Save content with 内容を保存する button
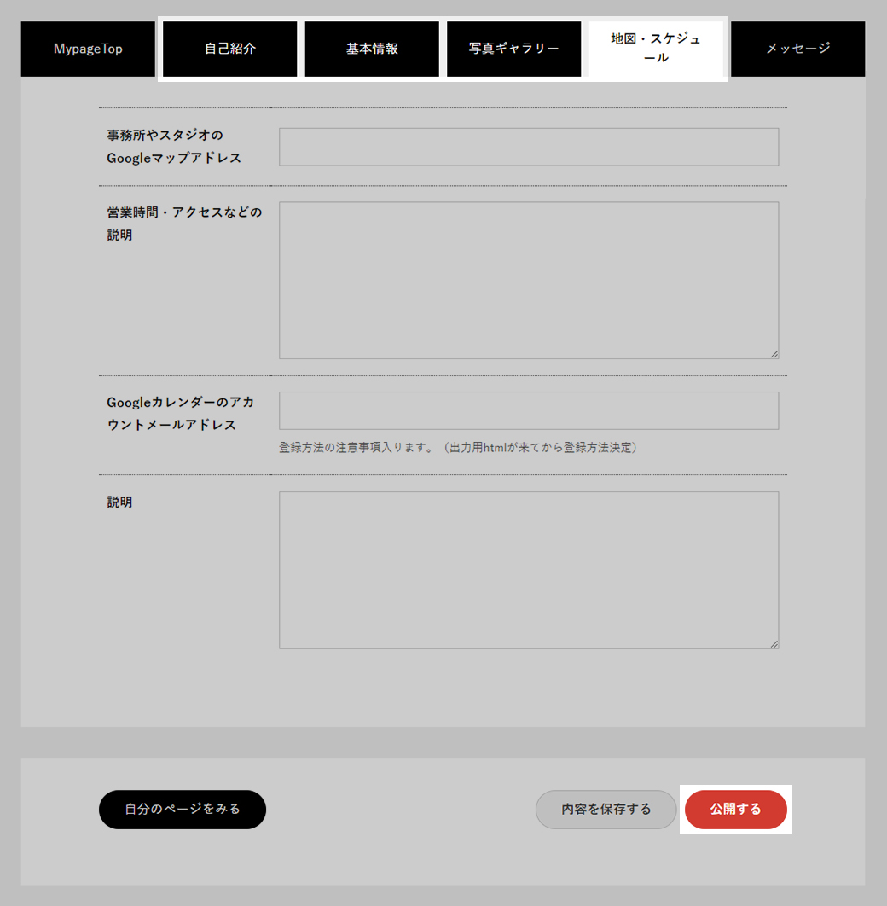887x906 pixels. (x=606, y=810)
